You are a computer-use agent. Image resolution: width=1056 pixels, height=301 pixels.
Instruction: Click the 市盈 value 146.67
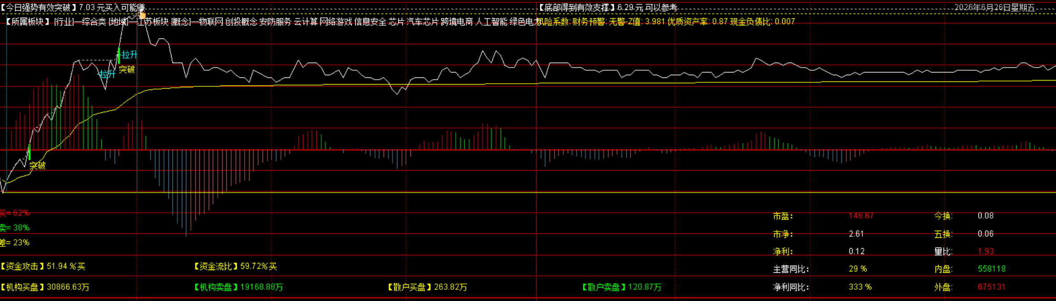click(x=861, y=216)
